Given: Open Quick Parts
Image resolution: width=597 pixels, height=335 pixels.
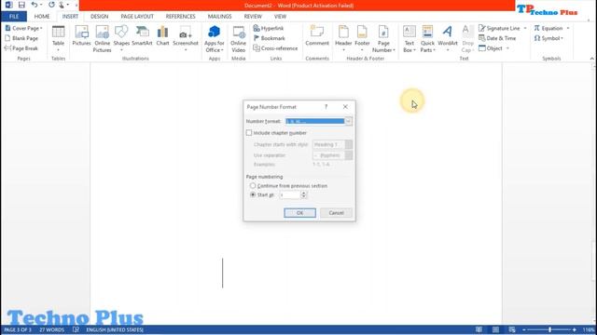Looking at the screenshot, I should click(427, 38).
